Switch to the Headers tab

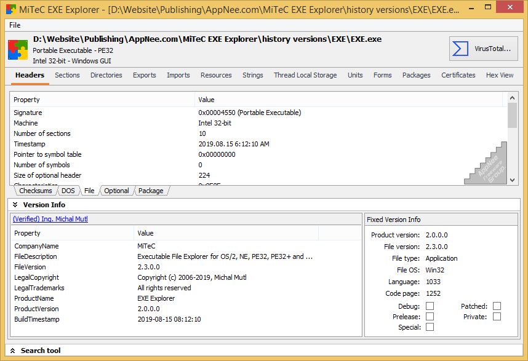pos(30,75)
